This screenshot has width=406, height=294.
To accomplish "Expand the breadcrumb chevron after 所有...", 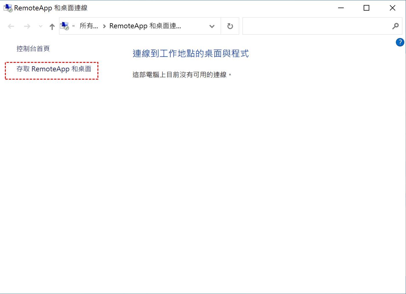I will (x=104, y=26).
